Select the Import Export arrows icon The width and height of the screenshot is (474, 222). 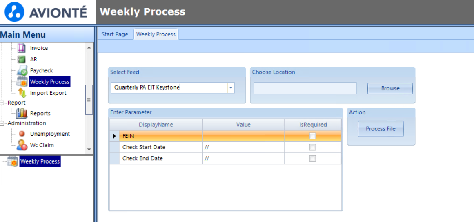(x=22, y=93)
